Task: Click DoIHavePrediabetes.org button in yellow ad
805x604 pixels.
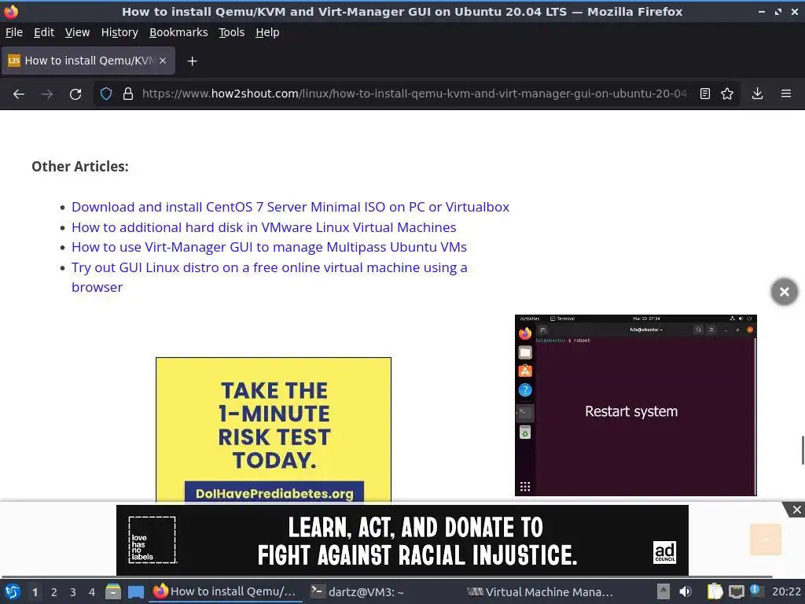Action: click(274, 494)
